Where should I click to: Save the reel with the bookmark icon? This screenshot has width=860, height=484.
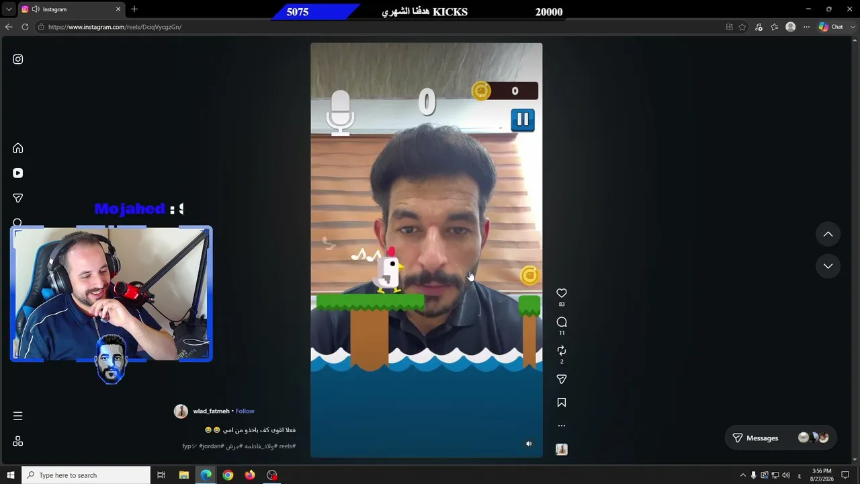562,403
